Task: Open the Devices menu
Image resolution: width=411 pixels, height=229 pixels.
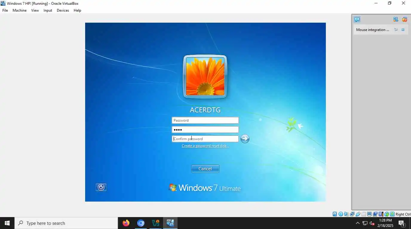Action: [x=63, y=10]
